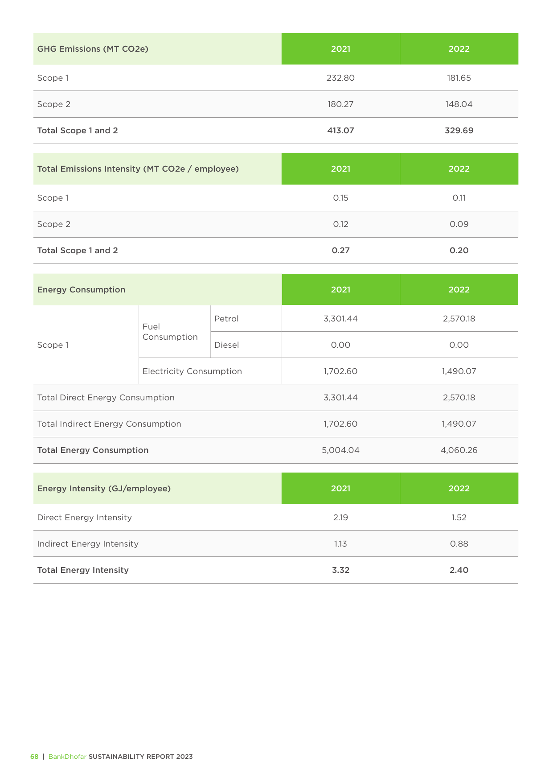
Task: Select the 2022 header in the Emissions Intensity table
Action: pyautogui.click(x=459, y=169)
